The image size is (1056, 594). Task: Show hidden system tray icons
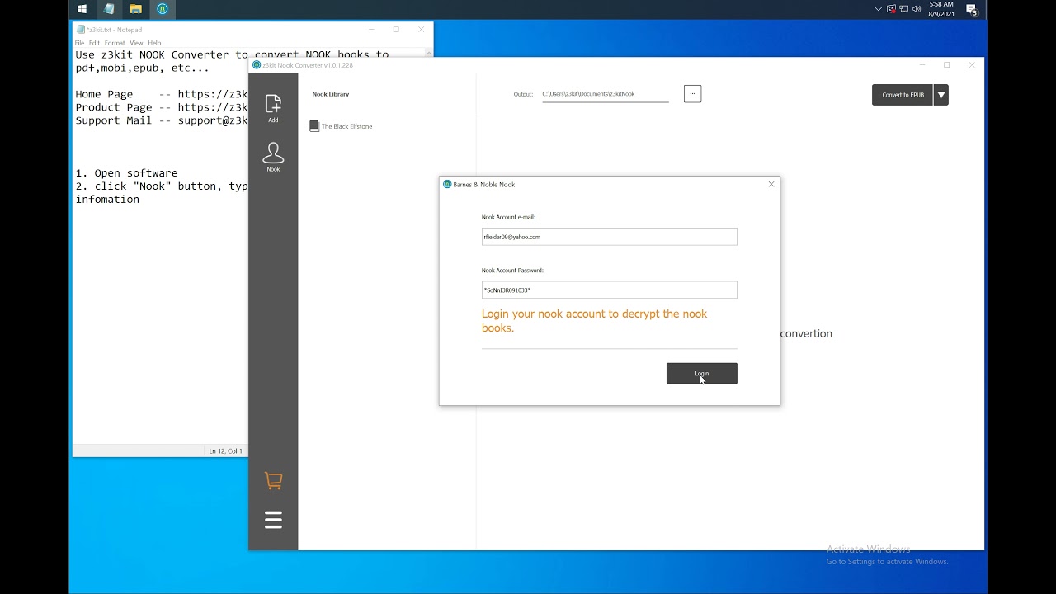point(879,9)
